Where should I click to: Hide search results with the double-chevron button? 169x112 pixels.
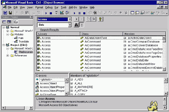click(x=82, y=25)
